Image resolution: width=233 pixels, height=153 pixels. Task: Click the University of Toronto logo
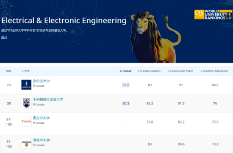(26, 85)
